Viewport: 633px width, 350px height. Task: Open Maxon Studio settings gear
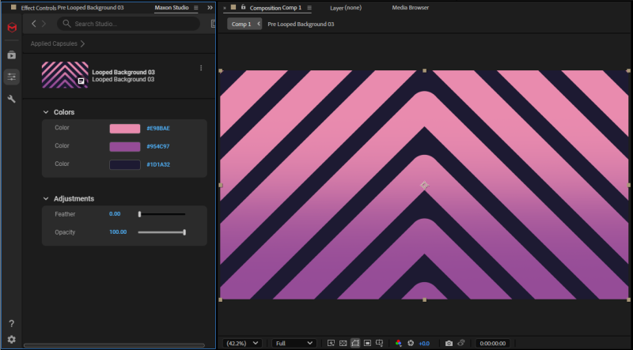coord(11,339)
